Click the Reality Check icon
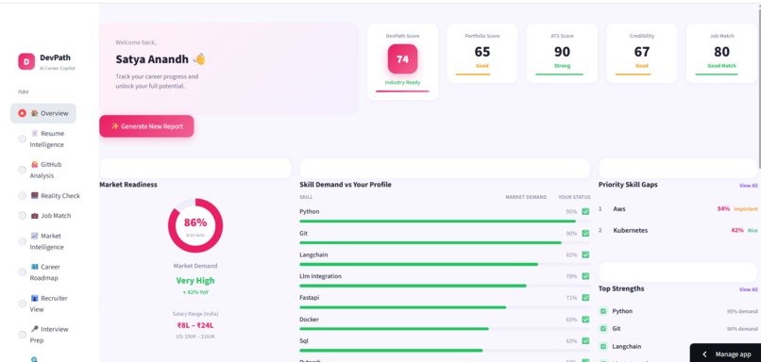This screenshot has height=362, width=761. click(x=34, y=196)
